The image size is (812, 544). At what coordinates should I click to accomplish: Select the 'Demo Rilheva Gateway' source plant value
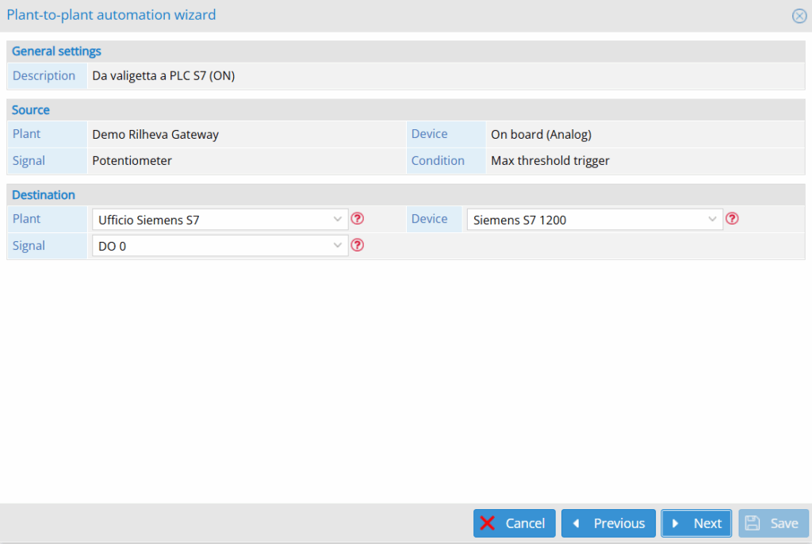(x=155, y=135)
